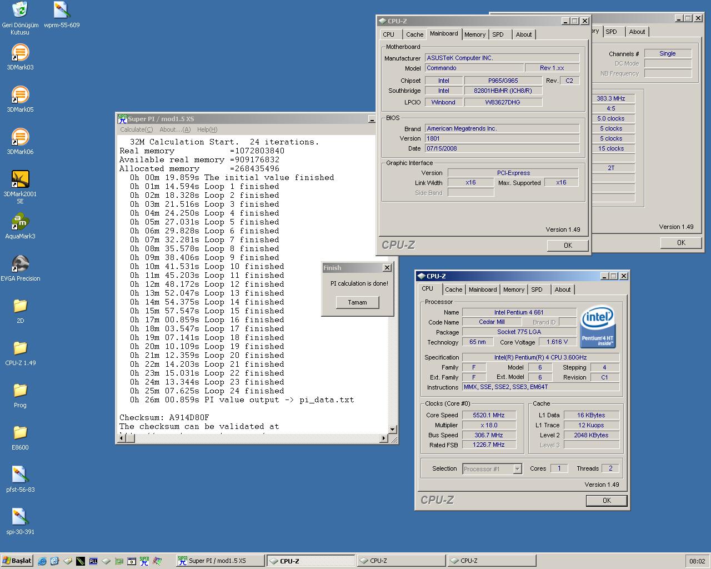Image resolution: width=711 pixels, height=569 pixels.
Task: Switch to SPD tab in lower CPU-Z window
Action: pos(537,290)
